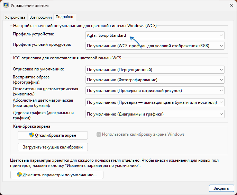Select the Подробно tab

pyautogui.click(x=65, y=17)
